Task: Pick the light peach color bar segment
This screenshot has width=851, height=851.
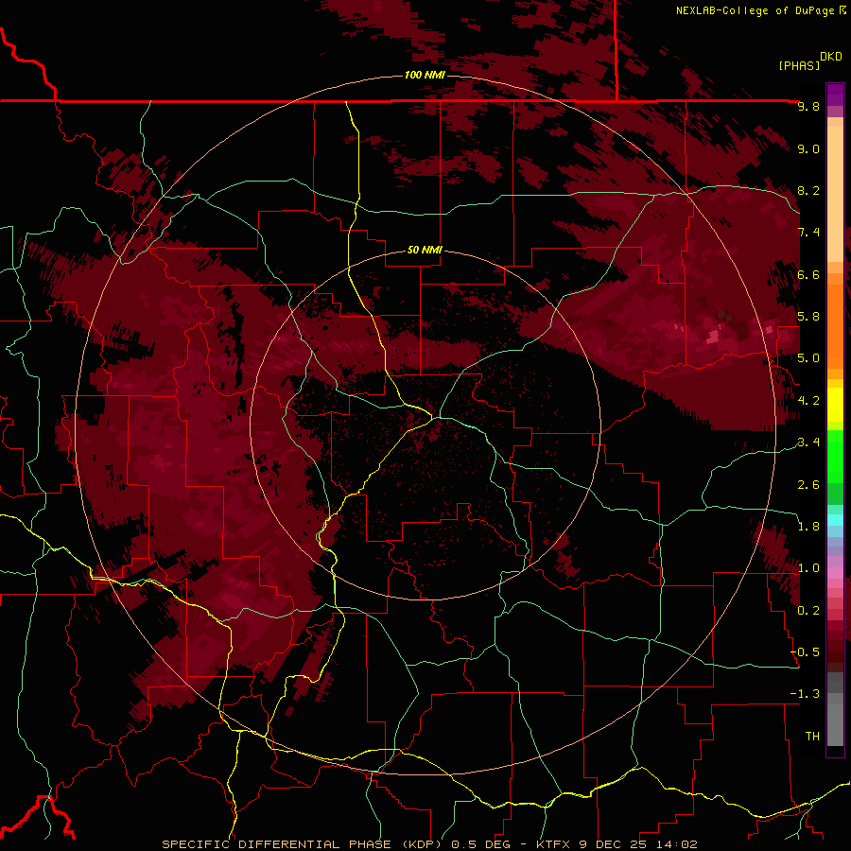Action: [835, 196]
